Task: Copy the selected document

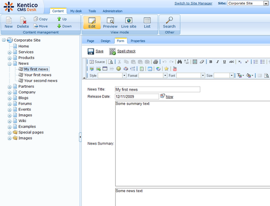Action: coord(41,19)
